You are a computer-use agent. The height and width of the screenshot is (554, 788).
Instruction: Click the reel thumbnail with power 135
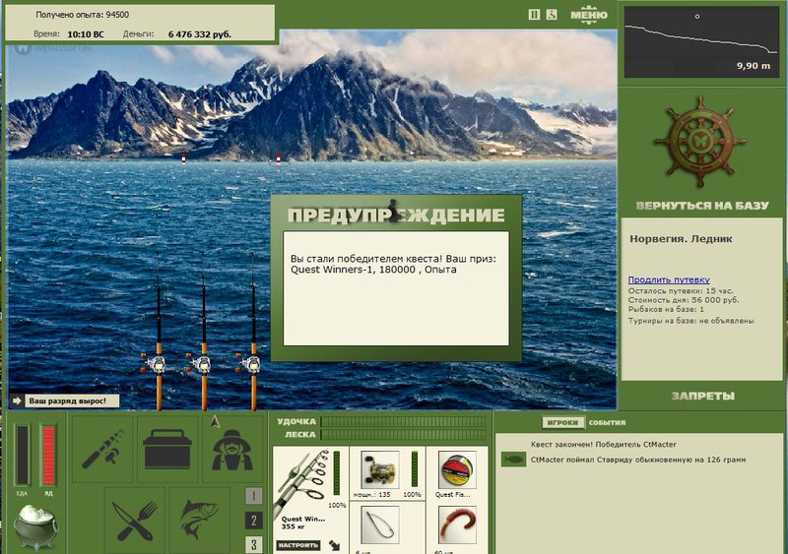tap(380, 470)
